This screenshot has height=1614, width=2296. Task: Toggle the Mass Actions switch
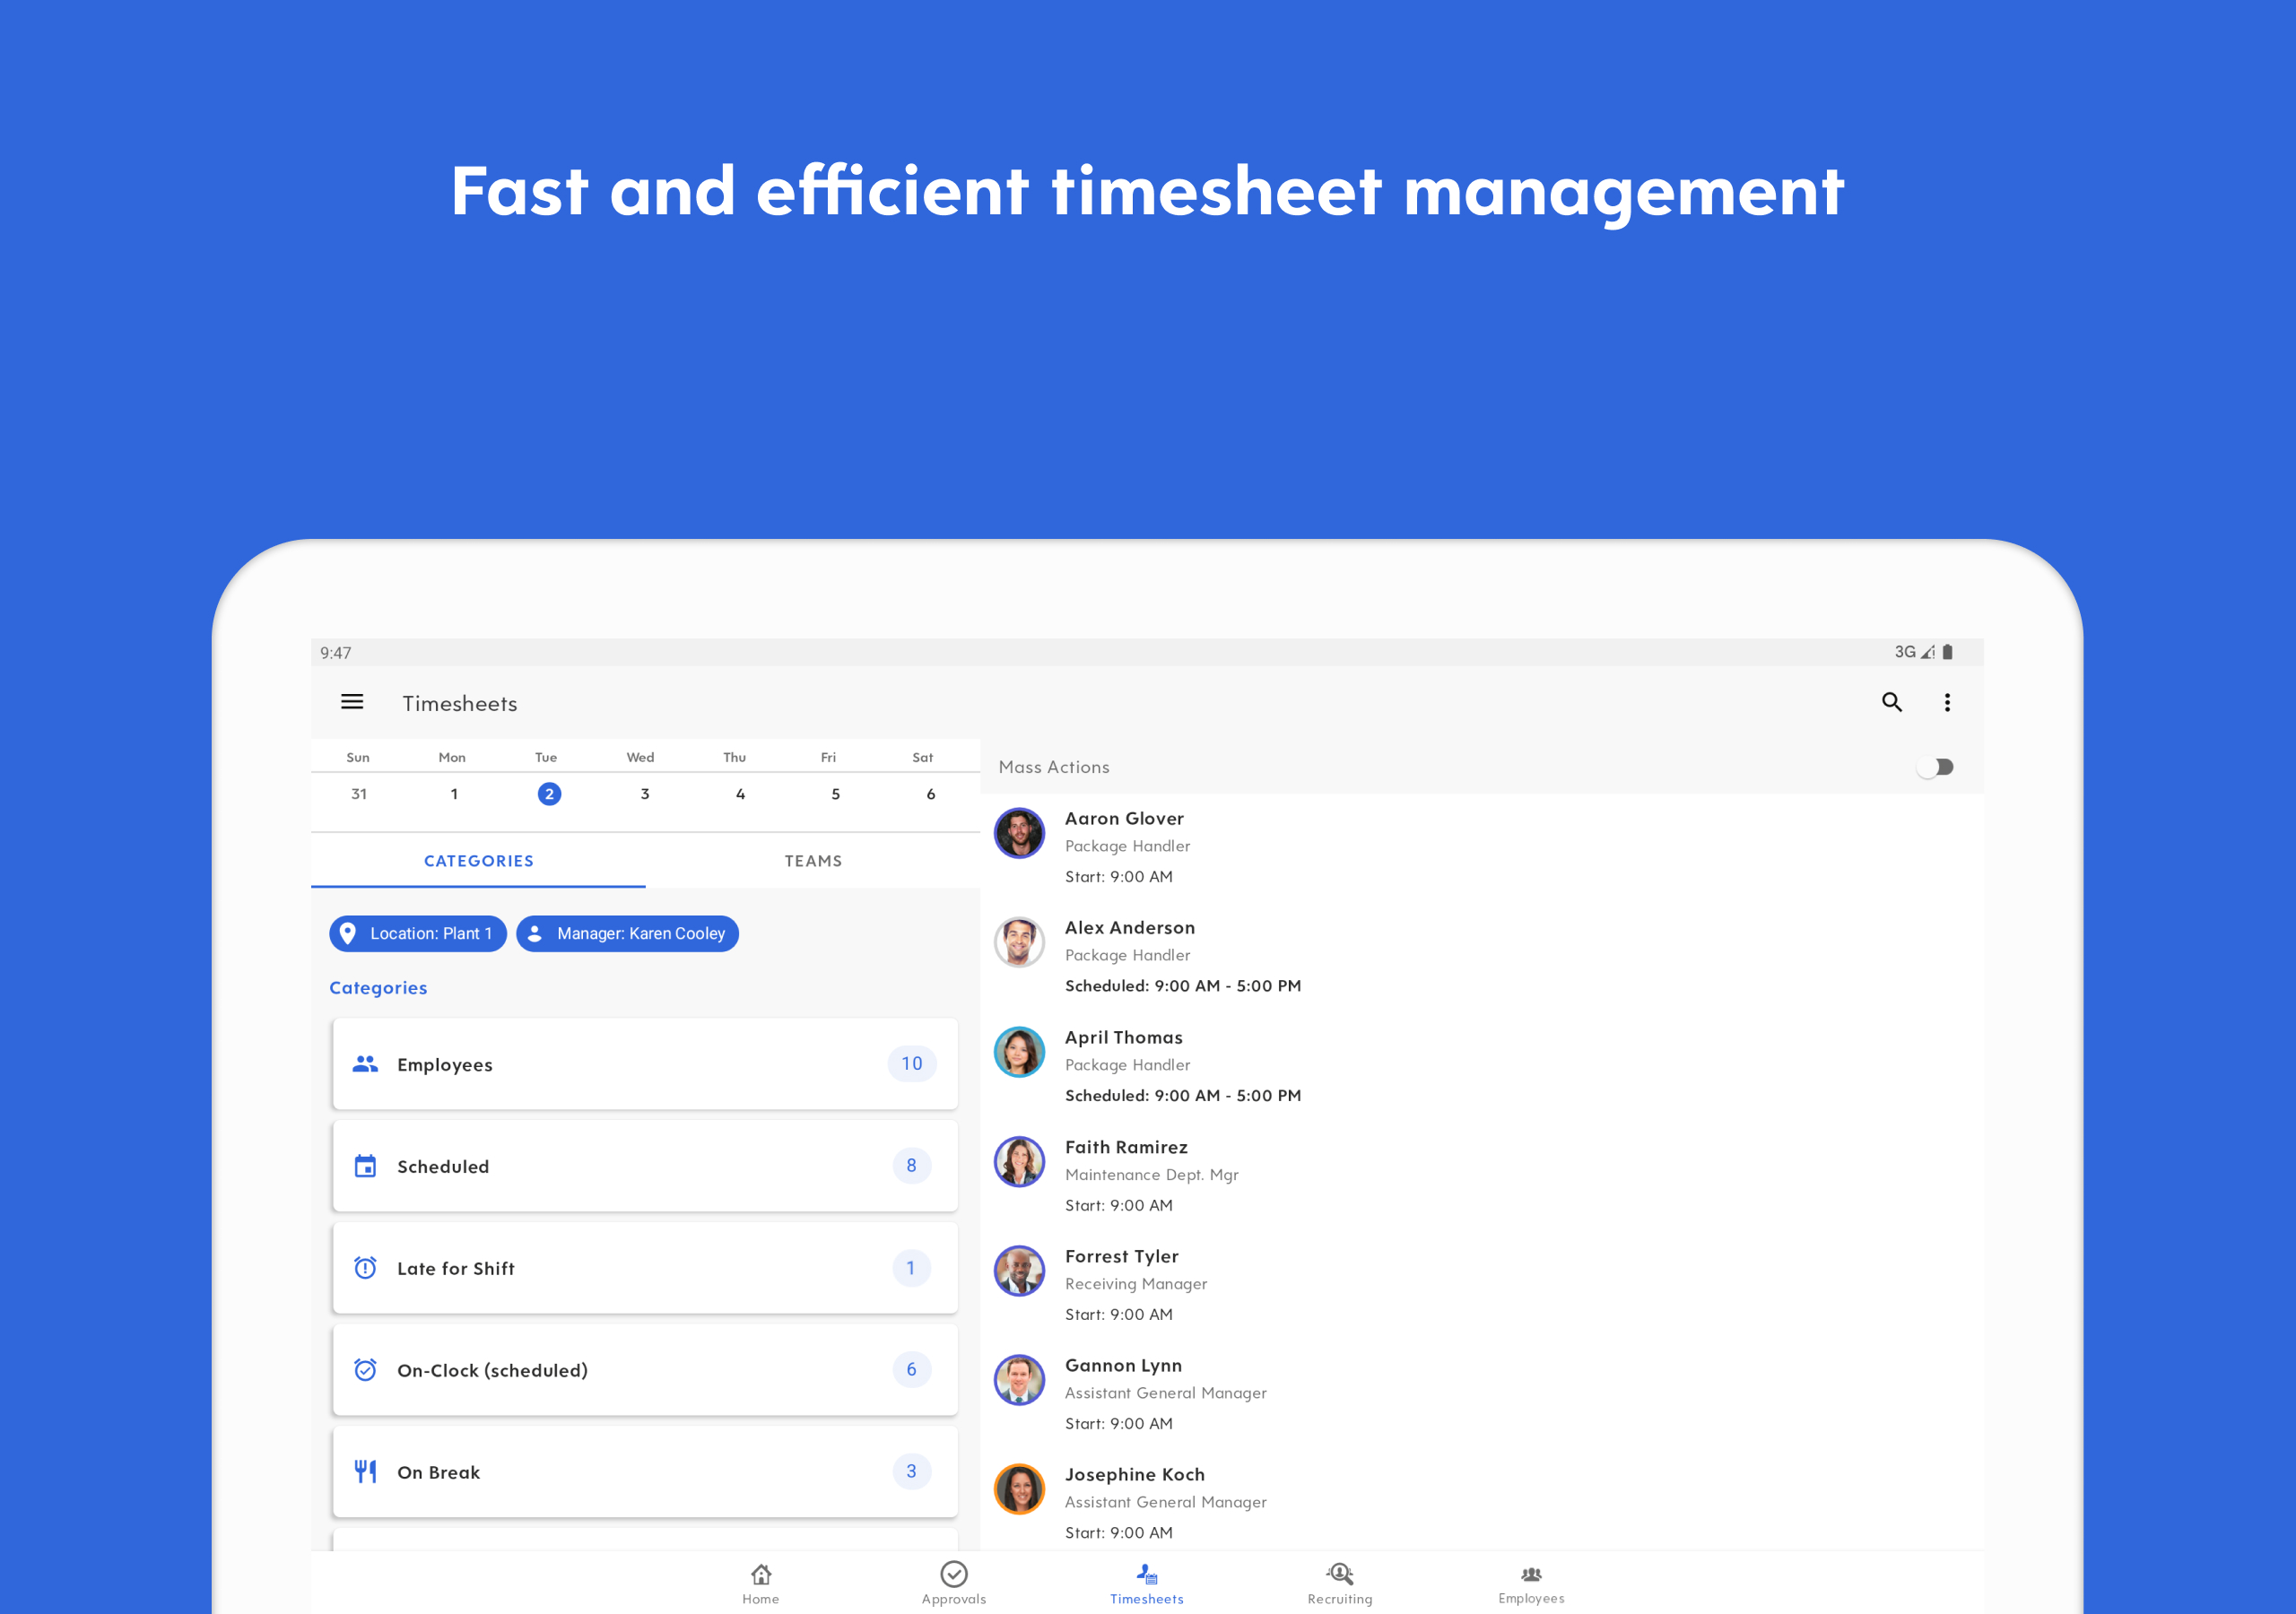[x=1934, y=767]
